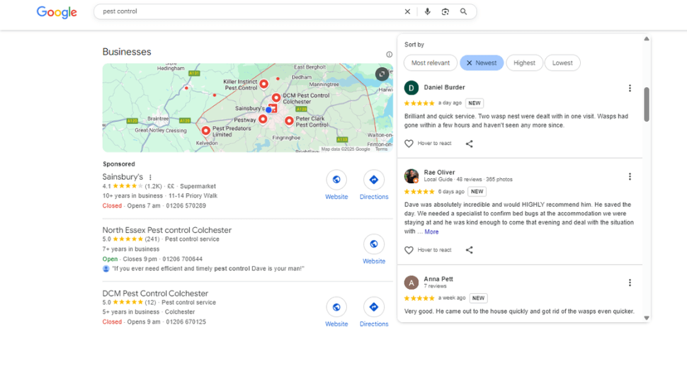This screenshot has height=366, width=687.
Task: Expand the map to full view
Action: [382, 74]
